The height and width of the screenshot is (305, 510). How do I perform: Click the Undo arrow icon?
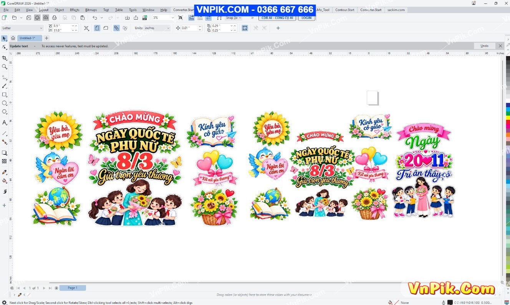tap(94, 18)
